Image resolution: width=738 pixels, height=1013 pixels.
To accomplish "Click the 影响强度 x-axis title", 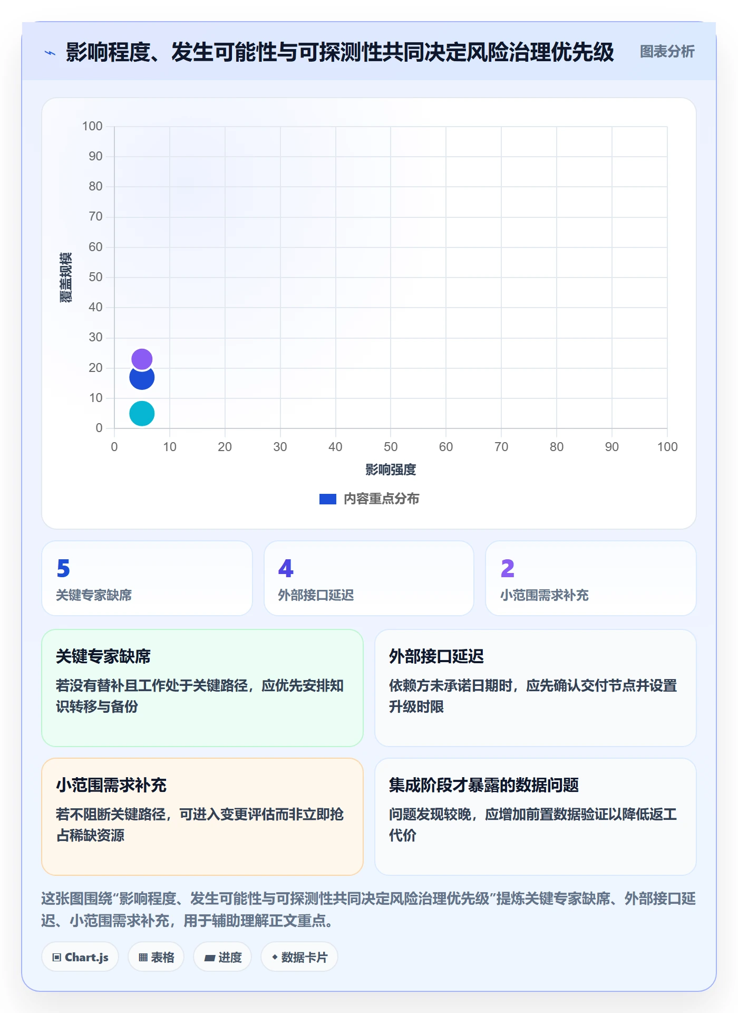I will [x=391, y=470].
